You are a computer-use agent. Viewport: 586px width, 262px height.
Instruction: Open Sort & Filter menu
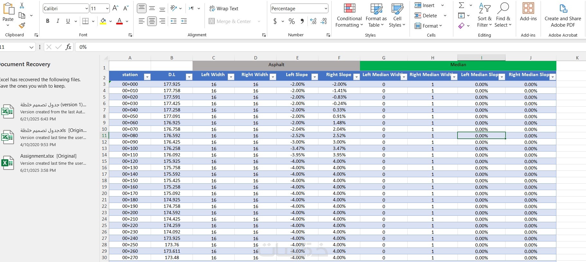coord(484,15)
